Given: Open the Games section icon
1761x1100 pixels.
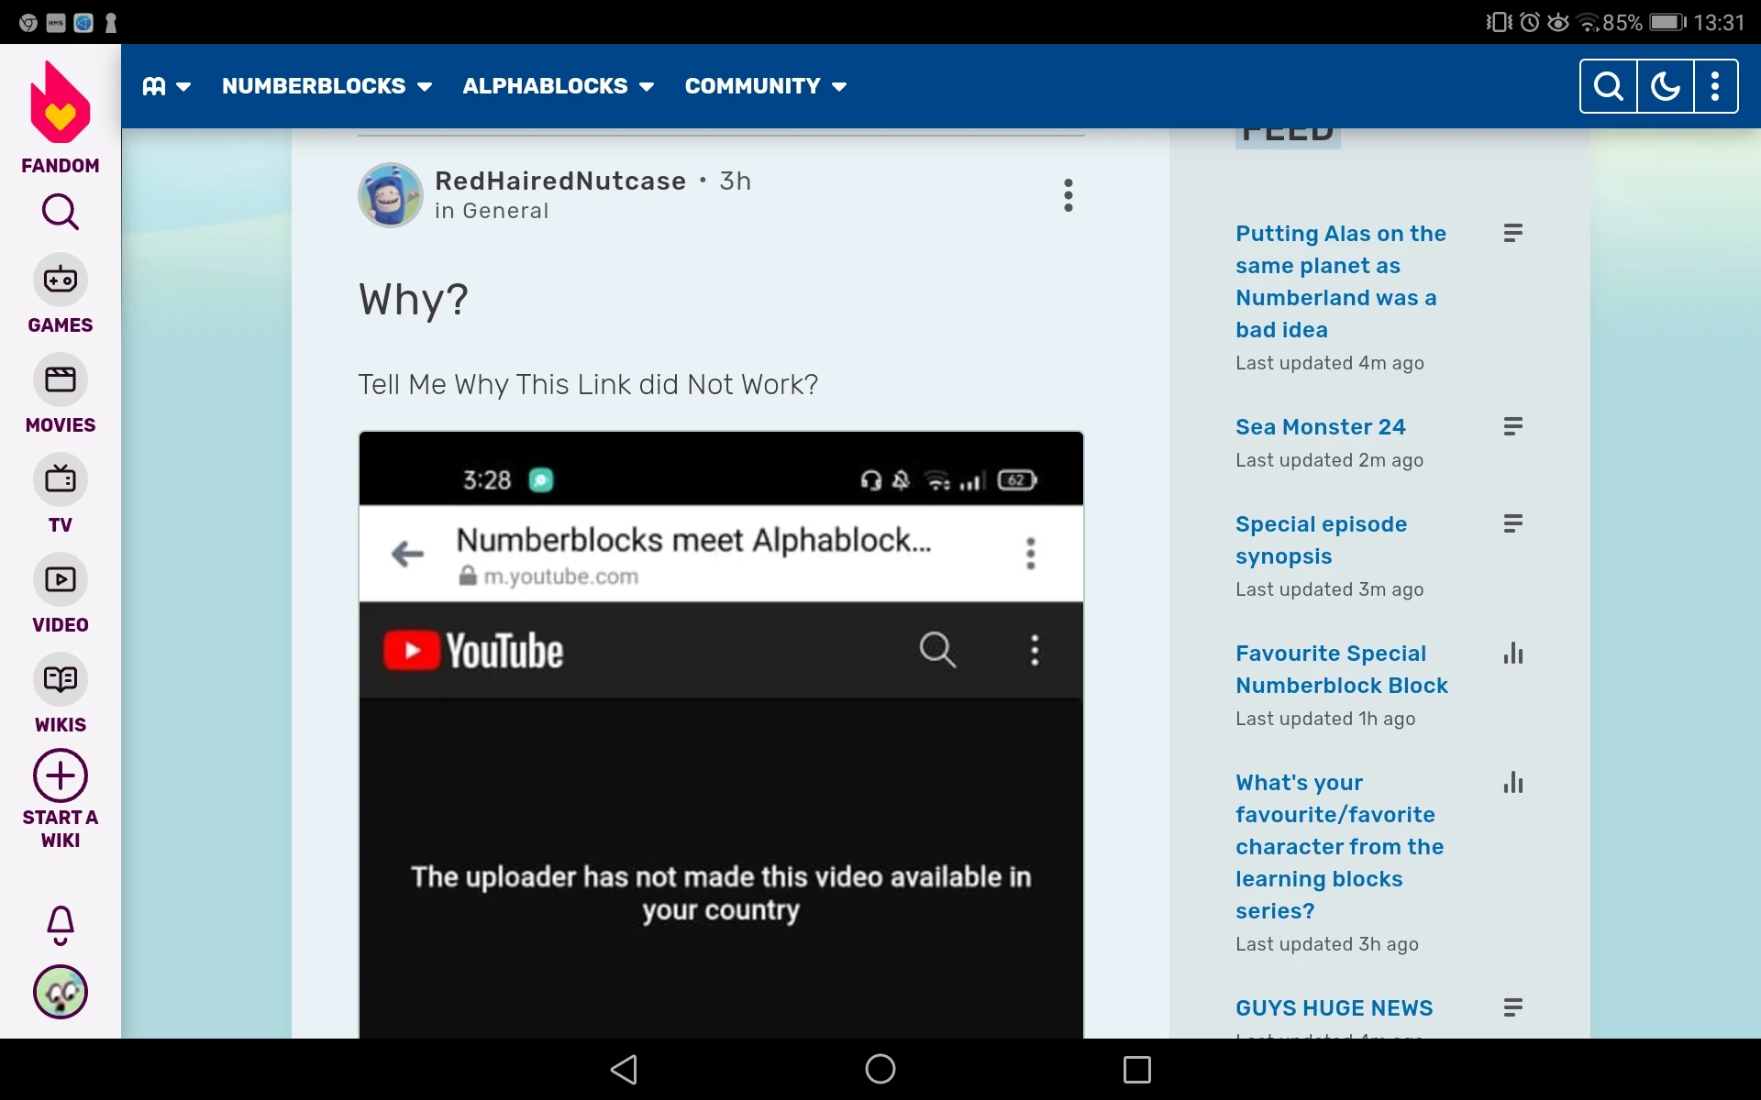Looking at the screenshot, I should tap(61, 280).
